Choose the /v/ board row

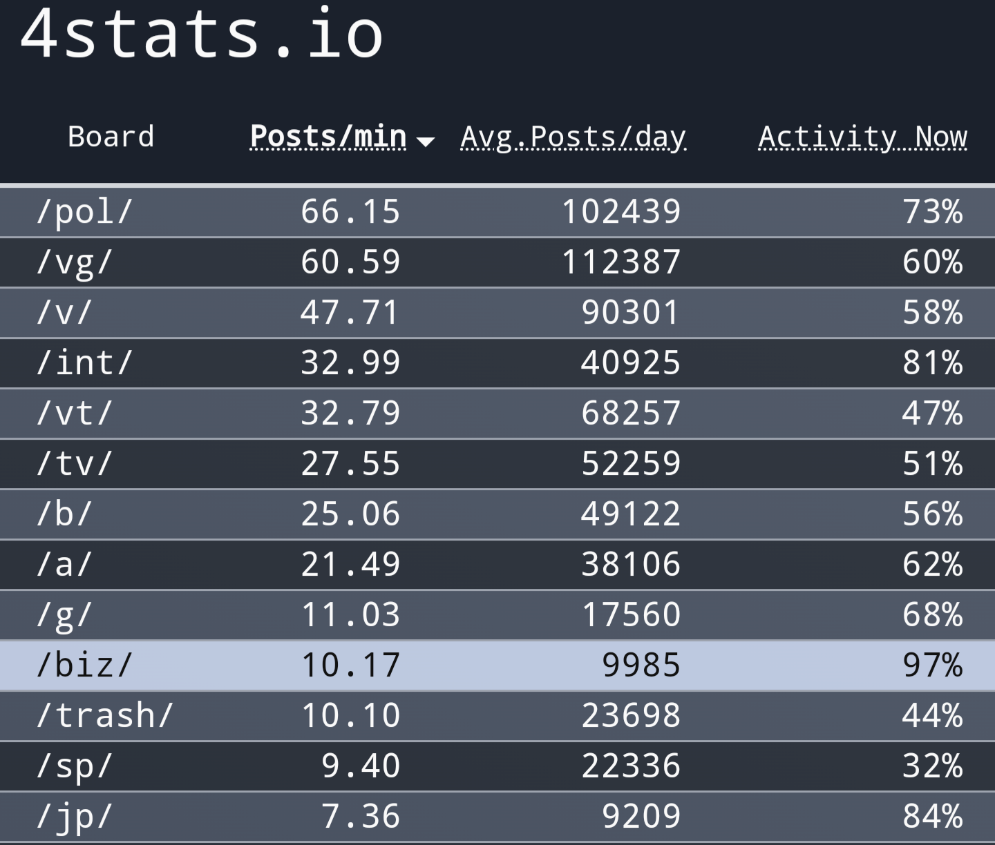click(x=497, y=313)
